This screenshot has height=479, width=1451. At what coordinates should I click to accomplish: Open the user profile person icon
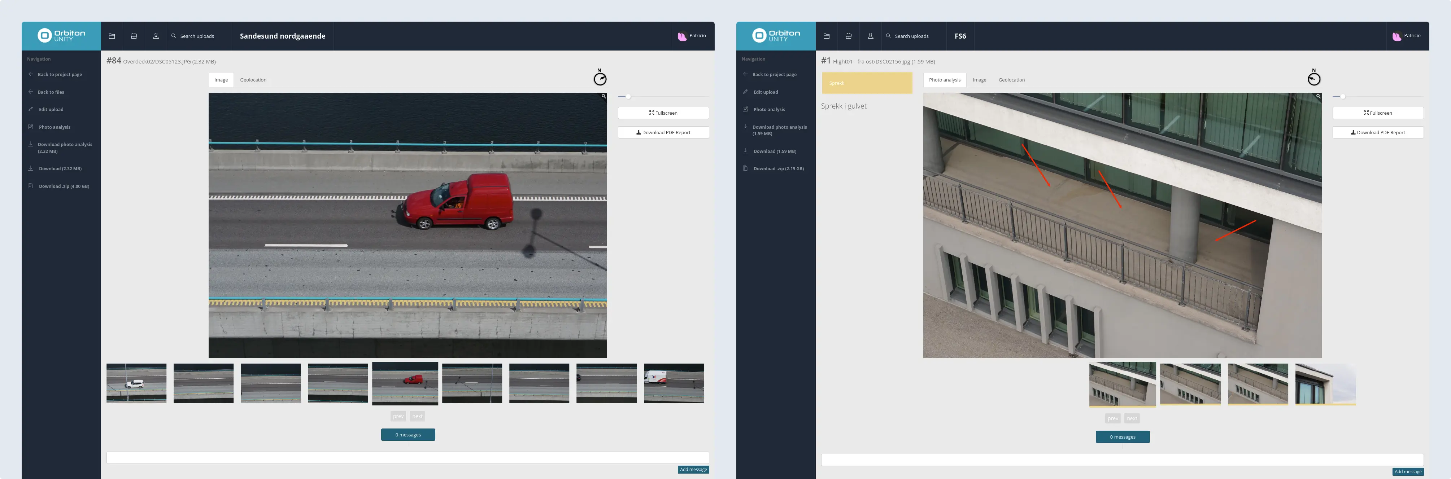[x=156, y=35]
